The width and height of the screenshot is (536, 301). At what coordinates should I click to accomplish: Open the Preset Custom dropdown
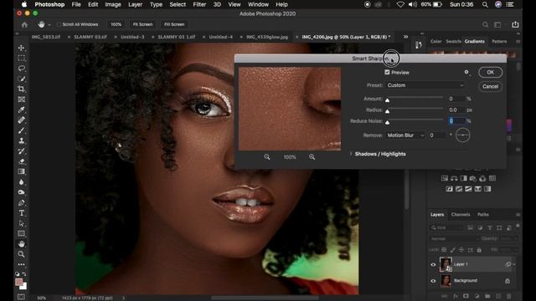pyautogui.click(x=425, y=85)
